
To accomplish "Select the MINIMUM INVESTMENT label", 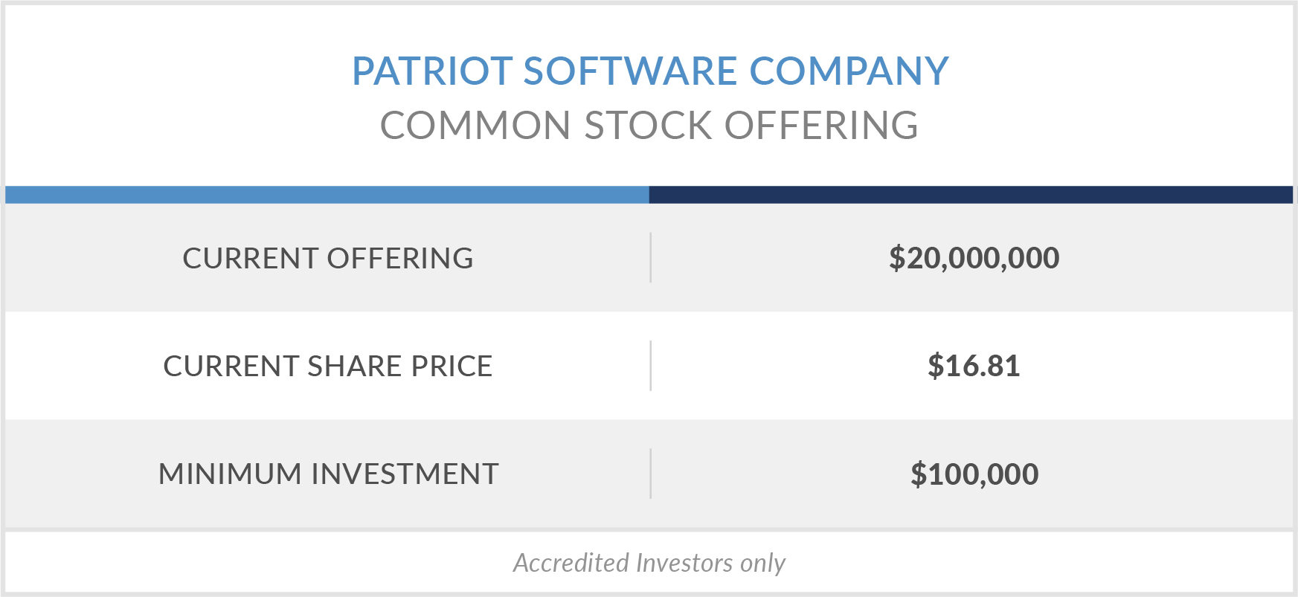I will (x=328, y=474).
